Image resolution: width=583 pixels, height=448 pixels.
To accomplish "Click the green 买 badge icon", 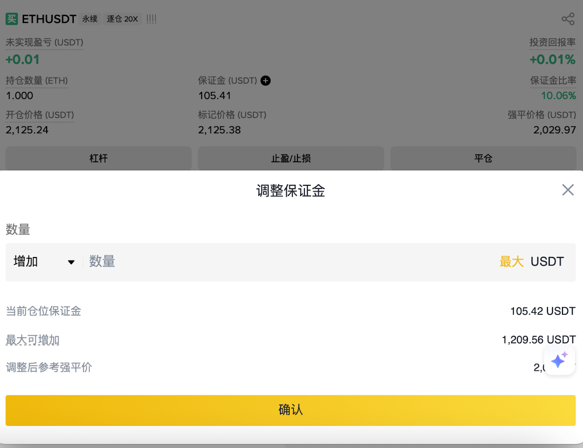I will click(x=12, y=19).
